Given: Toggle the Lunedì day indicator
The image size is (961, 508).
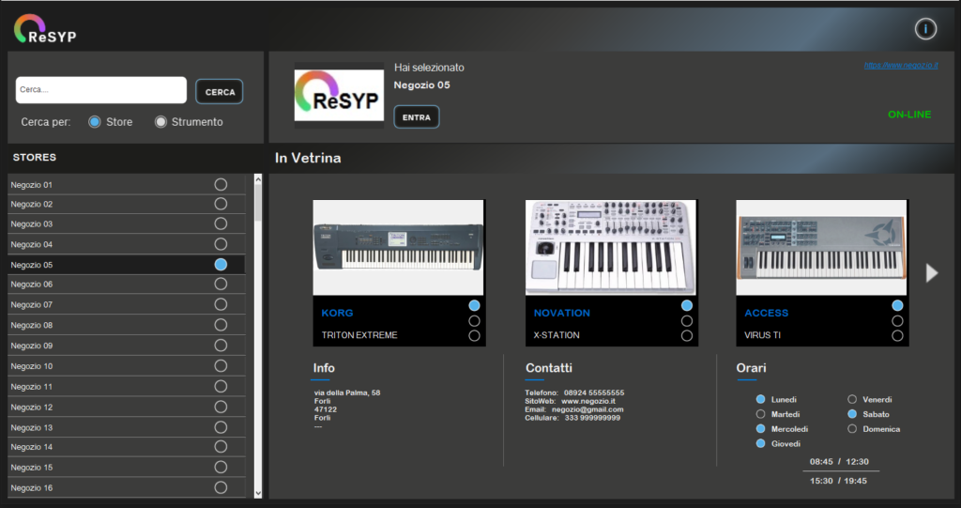Looking at the screenshot, I should [760, 399].
